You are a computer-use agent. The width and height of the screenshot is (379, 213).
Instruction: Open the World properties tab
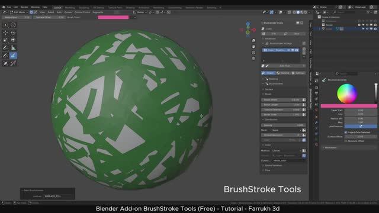point(316,110)
